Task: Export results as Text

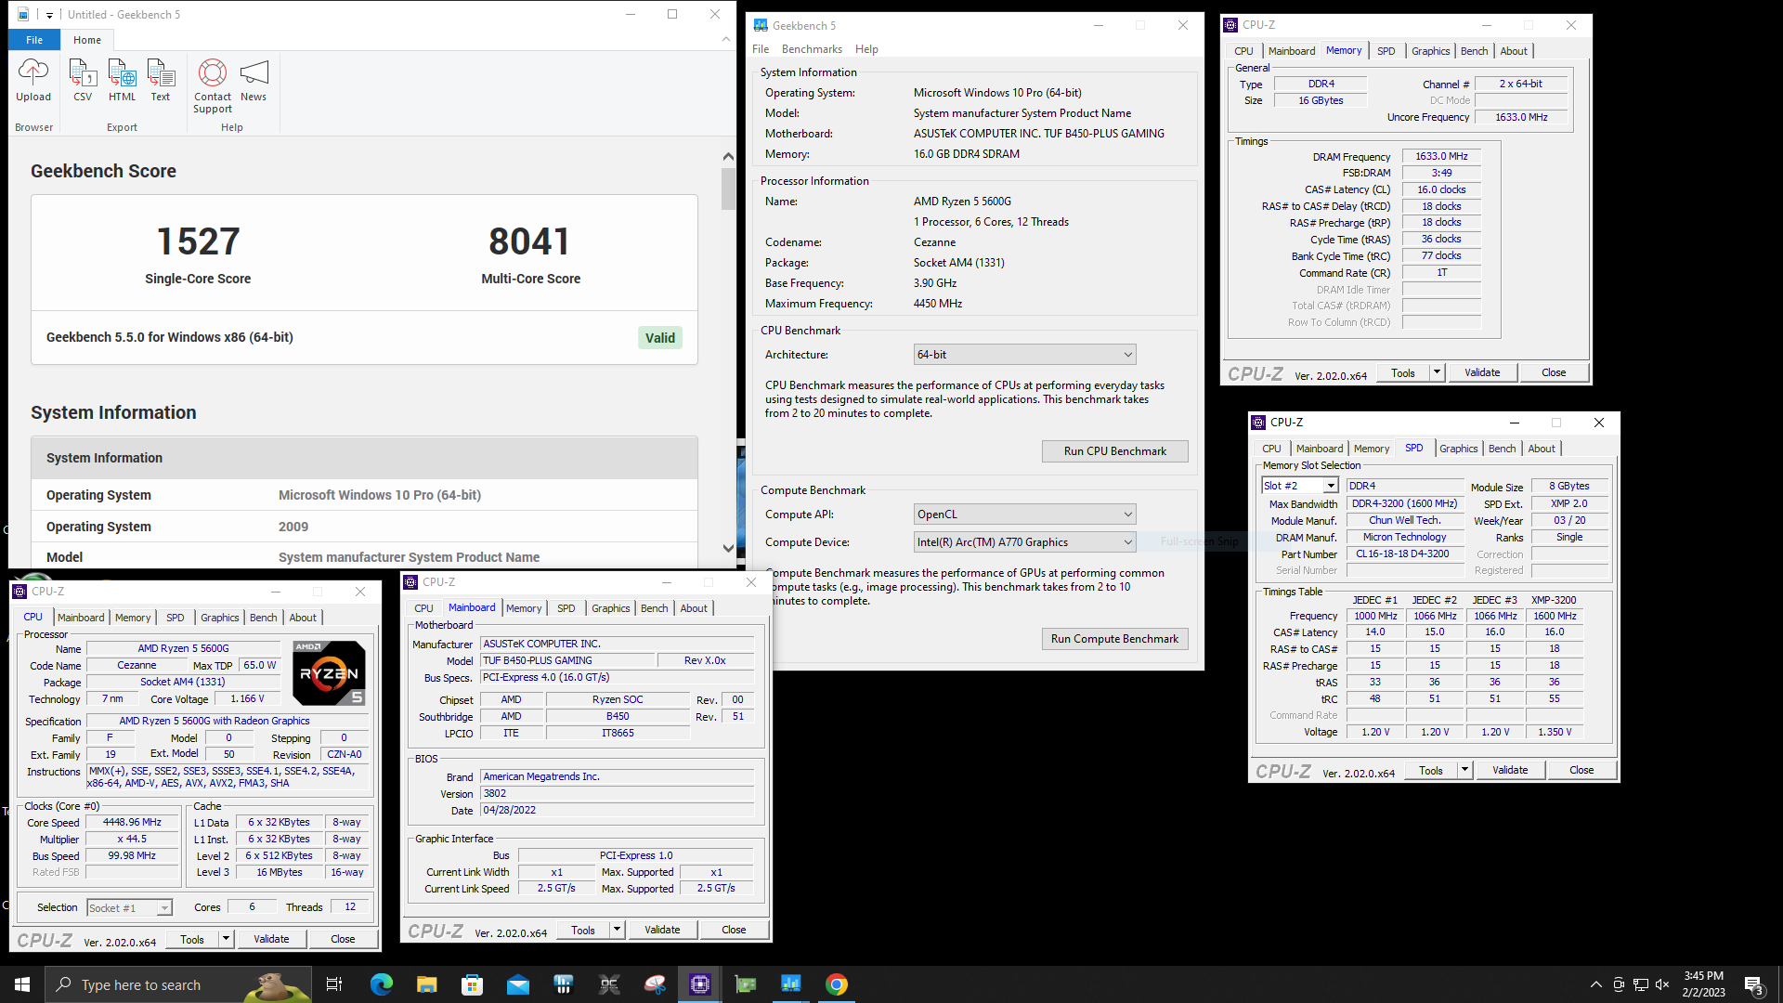Action: pos(161,80)
